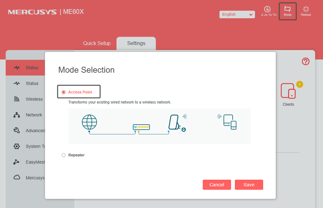This screenshot has height=208, width=323.
Task: Select the Advanced wrench icon
Action: pyautogui.click(x=17, y=131)
